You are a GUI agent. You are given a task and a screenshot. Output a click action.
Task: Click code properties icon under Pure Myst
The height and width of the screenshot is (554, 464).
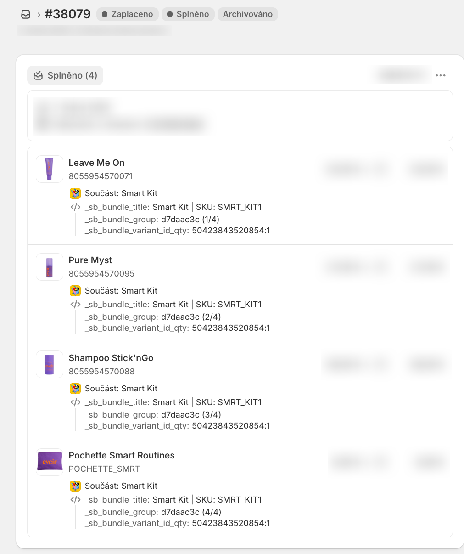pyautogui.click(x=75, y=305)
